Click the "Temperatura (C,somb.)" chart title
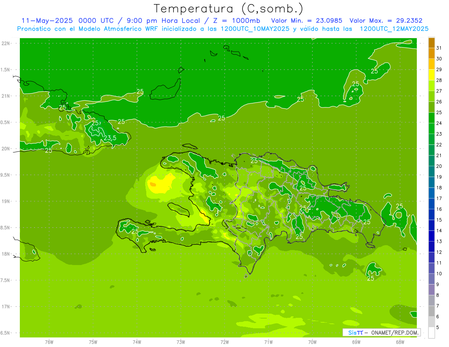The width and height of the screenshot is (449, 347). click(x=229, y=9)
